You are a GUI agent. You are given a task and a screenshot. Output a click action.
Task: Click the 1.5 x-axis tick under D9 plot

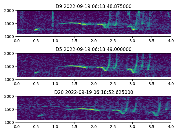coord(75,40)
